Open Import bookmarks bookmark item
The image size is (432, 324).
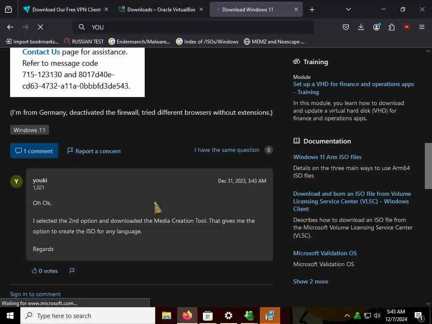(32, 42)
